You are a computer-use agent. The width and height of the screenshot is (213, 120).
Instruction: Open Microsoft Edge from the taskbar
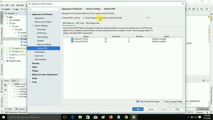(x=73, y=117)
